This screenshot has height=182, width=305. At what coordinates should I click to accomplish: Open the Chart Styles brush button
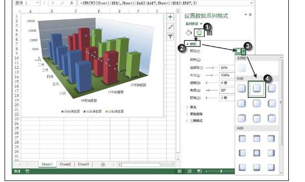pos(170,27)
